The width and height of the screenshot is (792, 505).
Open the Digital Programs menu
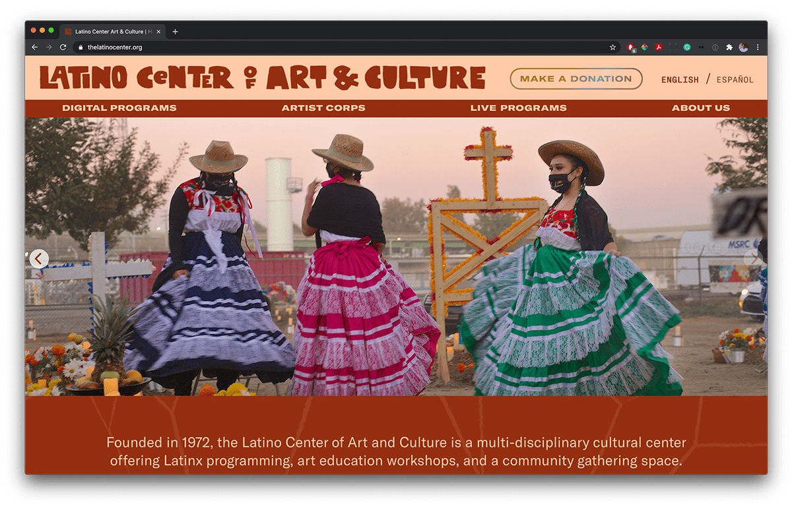tap(119, 108)
